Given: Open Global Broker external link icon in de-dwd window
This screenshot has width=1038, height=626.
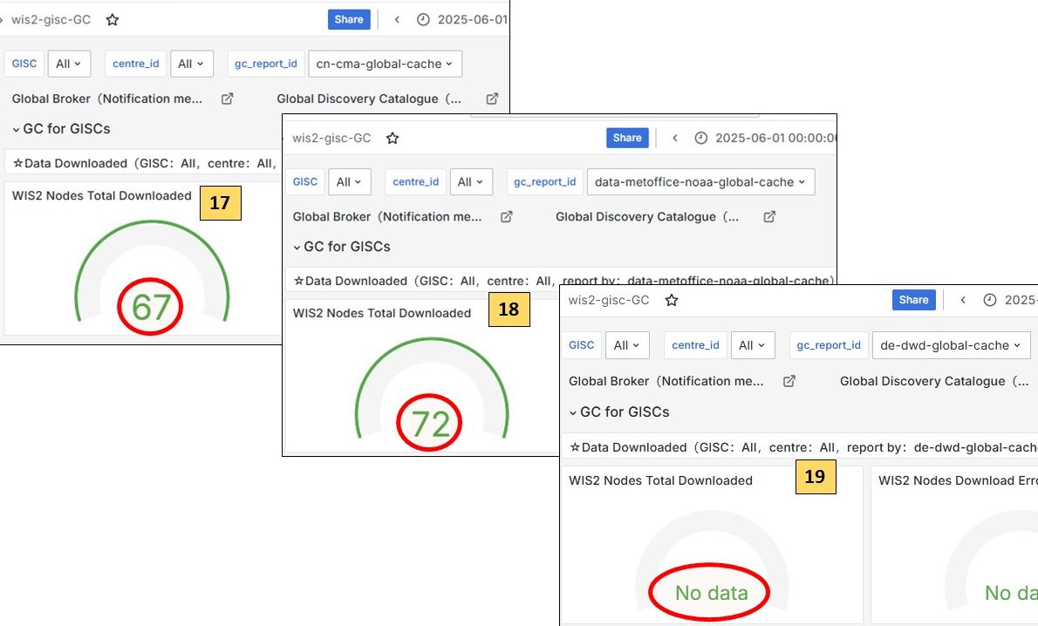Looking at the screenshot, I should point(789,381).
